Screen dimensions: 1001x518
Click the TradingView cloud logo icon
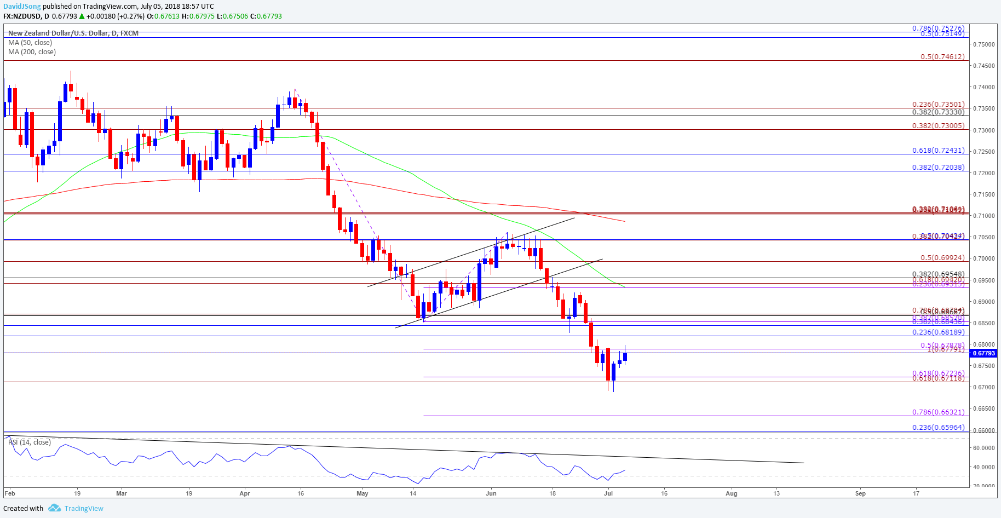click(54, 508)
